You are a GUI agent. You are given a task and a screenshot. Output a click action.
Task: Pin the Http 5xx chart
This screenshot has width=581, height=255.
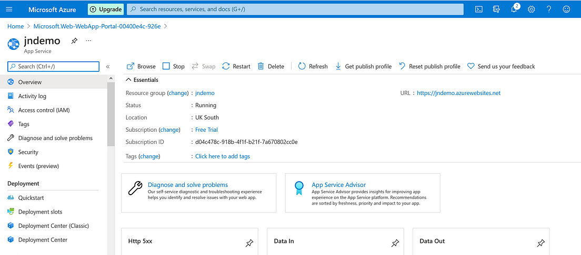click(249, 243)
